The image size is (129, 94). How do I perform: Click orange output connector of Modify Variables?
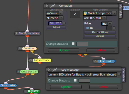click(x=27, y=36)
